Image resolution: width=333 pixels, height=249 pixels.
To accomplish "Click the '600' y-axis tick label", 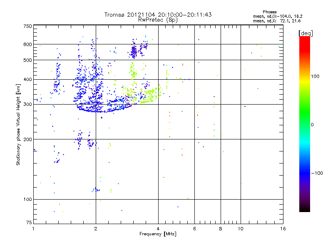I will [27, 44].
